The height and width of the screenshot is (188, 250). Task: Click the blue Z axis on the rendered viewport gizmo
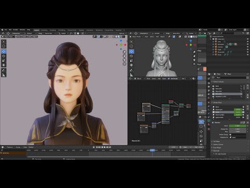coord(121,41)
